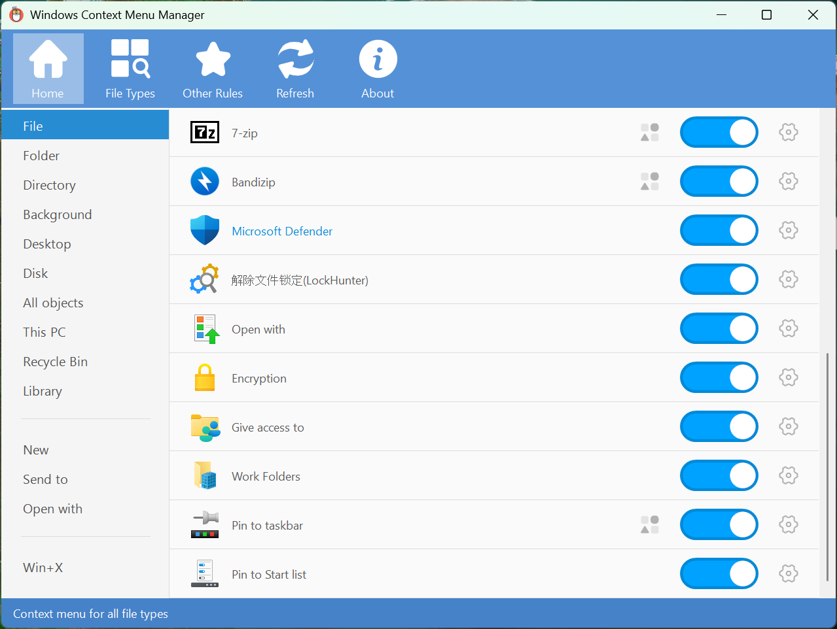This screenshot has width=837, height=629.
Task: Disable the Open with row switch
Action: point(719,328)
